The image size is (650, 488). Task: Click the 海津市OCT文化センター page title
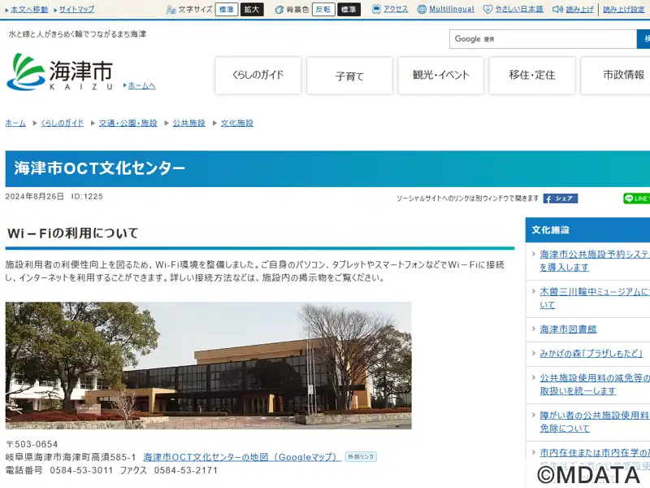[99, 168]
